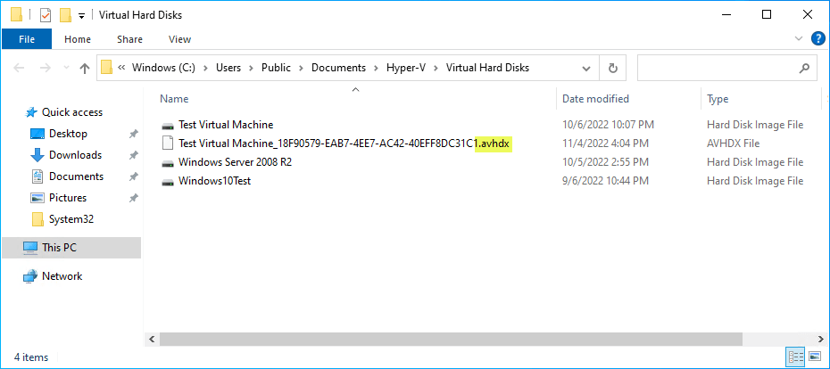
Task: Go up one folder level arrow
Action: 84,68
